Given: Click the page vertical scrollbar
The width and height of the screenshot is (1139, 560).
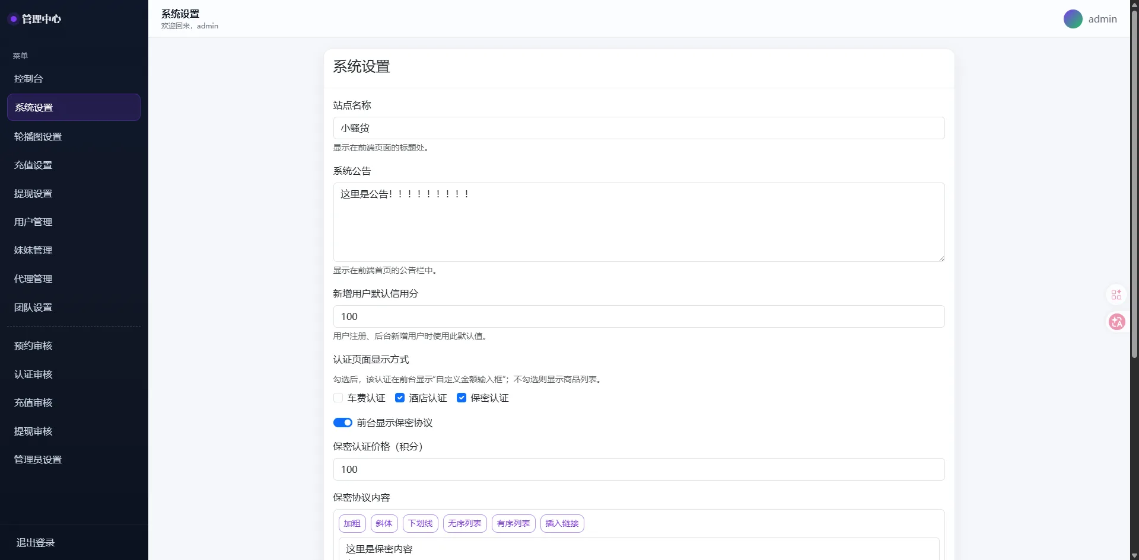Looking at the screenshot, I should pyautogui.click(x=1134, y=178).
